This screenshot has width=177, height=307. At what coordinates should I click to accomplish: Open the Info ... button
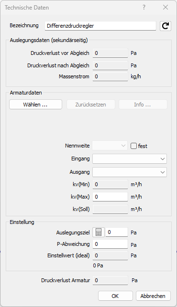143,105
